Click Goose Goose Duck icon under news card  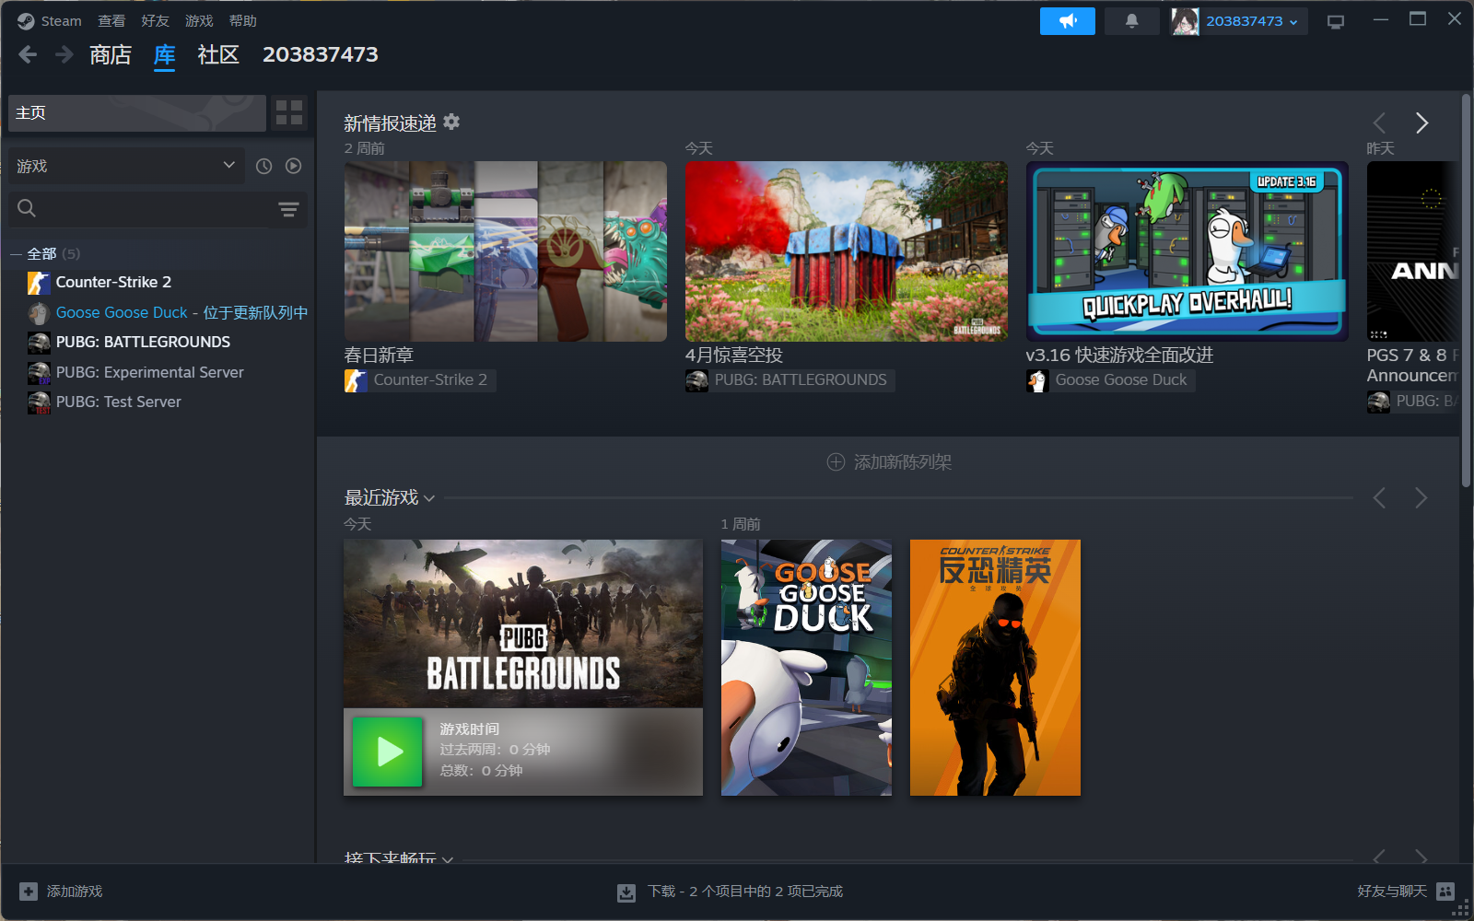1037,380
